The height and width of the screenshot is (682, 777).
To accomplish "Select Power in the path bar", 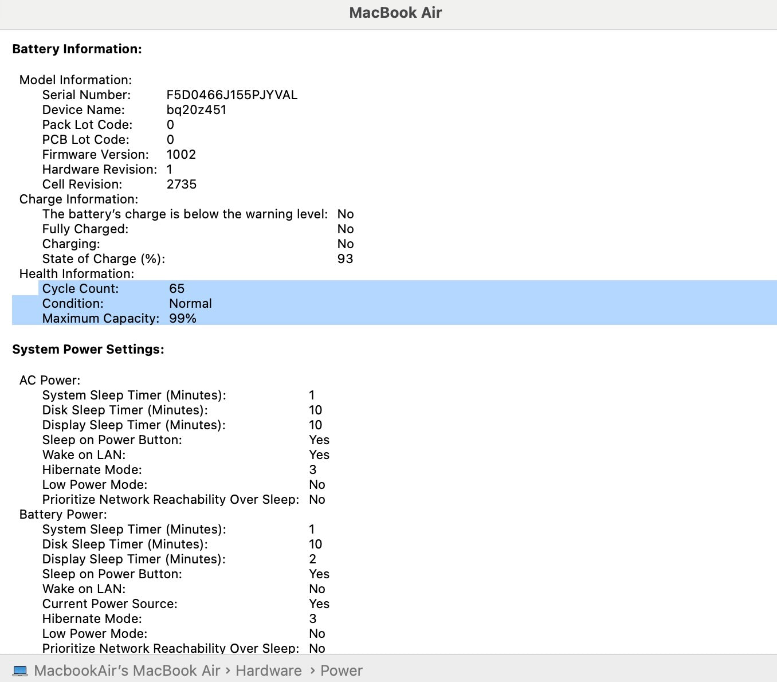I will [x=342, y=671].
